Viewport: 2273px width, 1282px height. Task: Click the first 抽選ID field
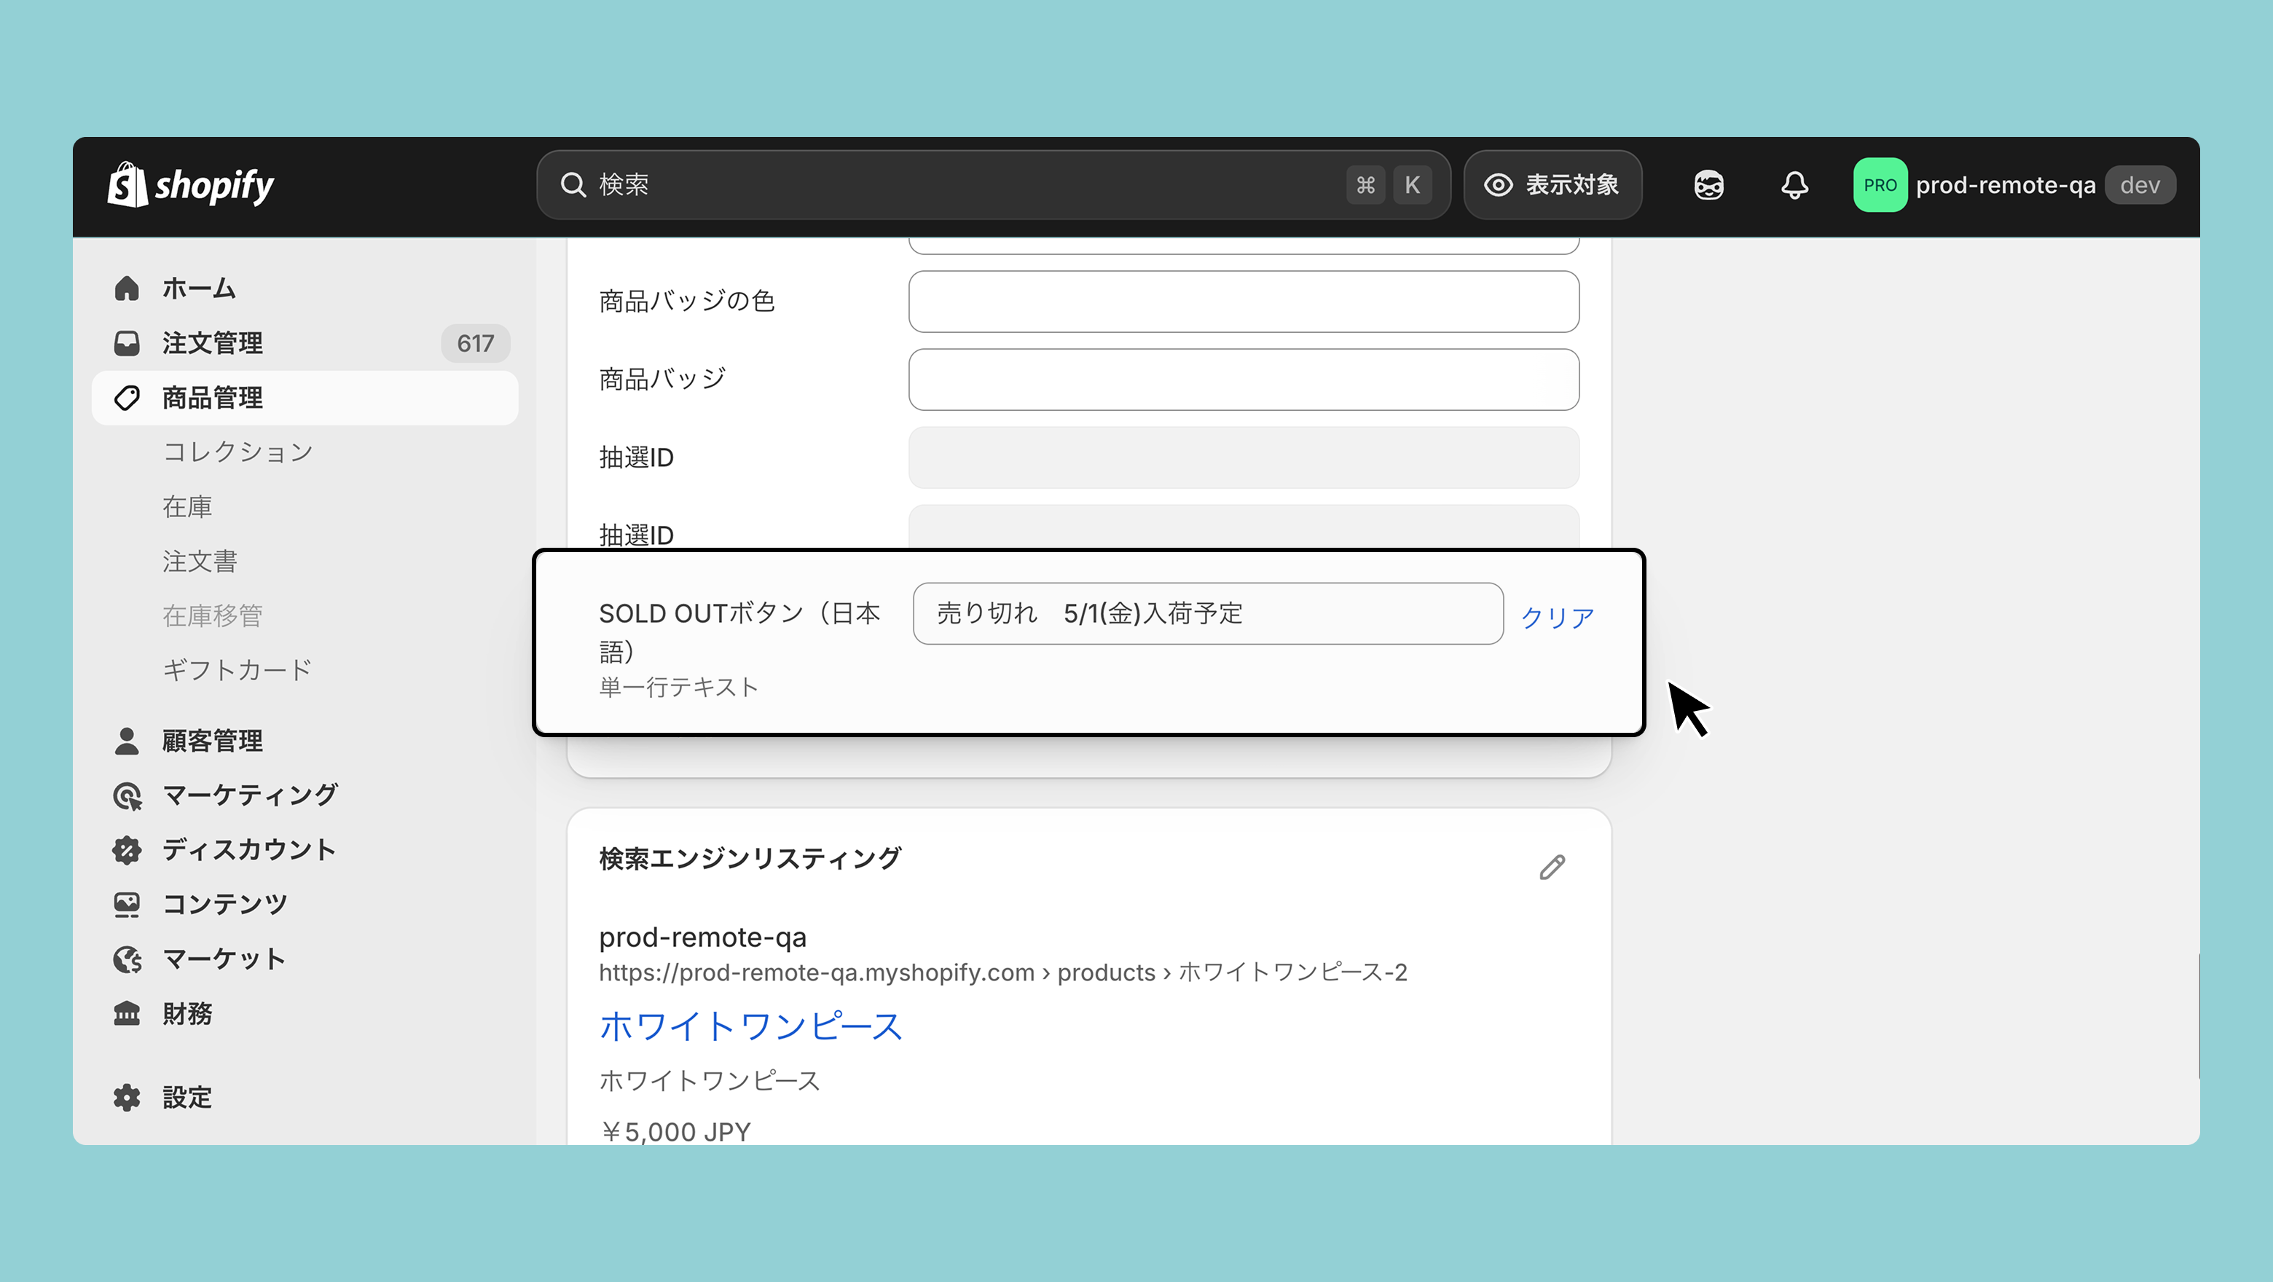pyautogui.click(x=1244, y=458)
